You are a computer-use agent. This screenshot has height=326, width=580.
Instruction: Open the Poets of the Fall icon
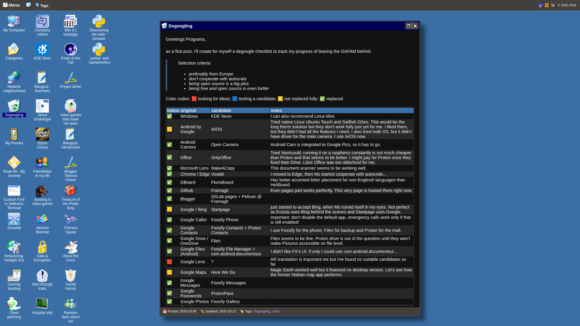tap(71, 50)
